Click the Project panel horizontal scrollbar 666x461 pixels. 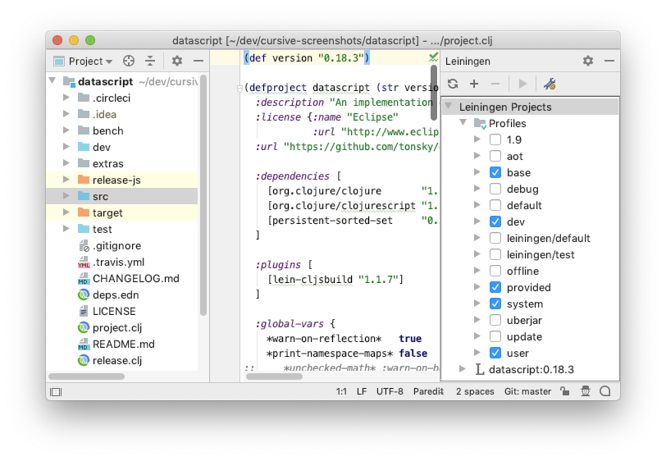87,377
